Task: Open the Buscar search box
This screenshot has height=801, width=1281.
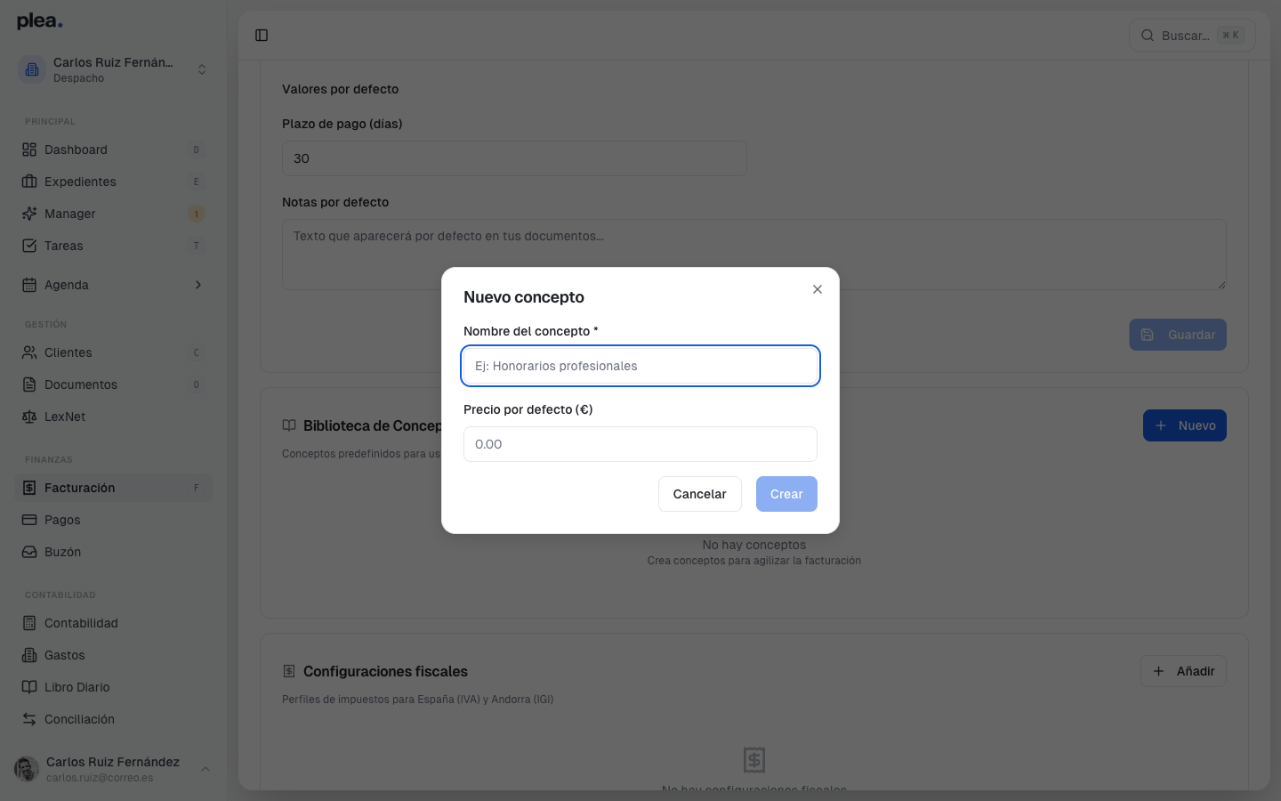Action: point(1192,36)
